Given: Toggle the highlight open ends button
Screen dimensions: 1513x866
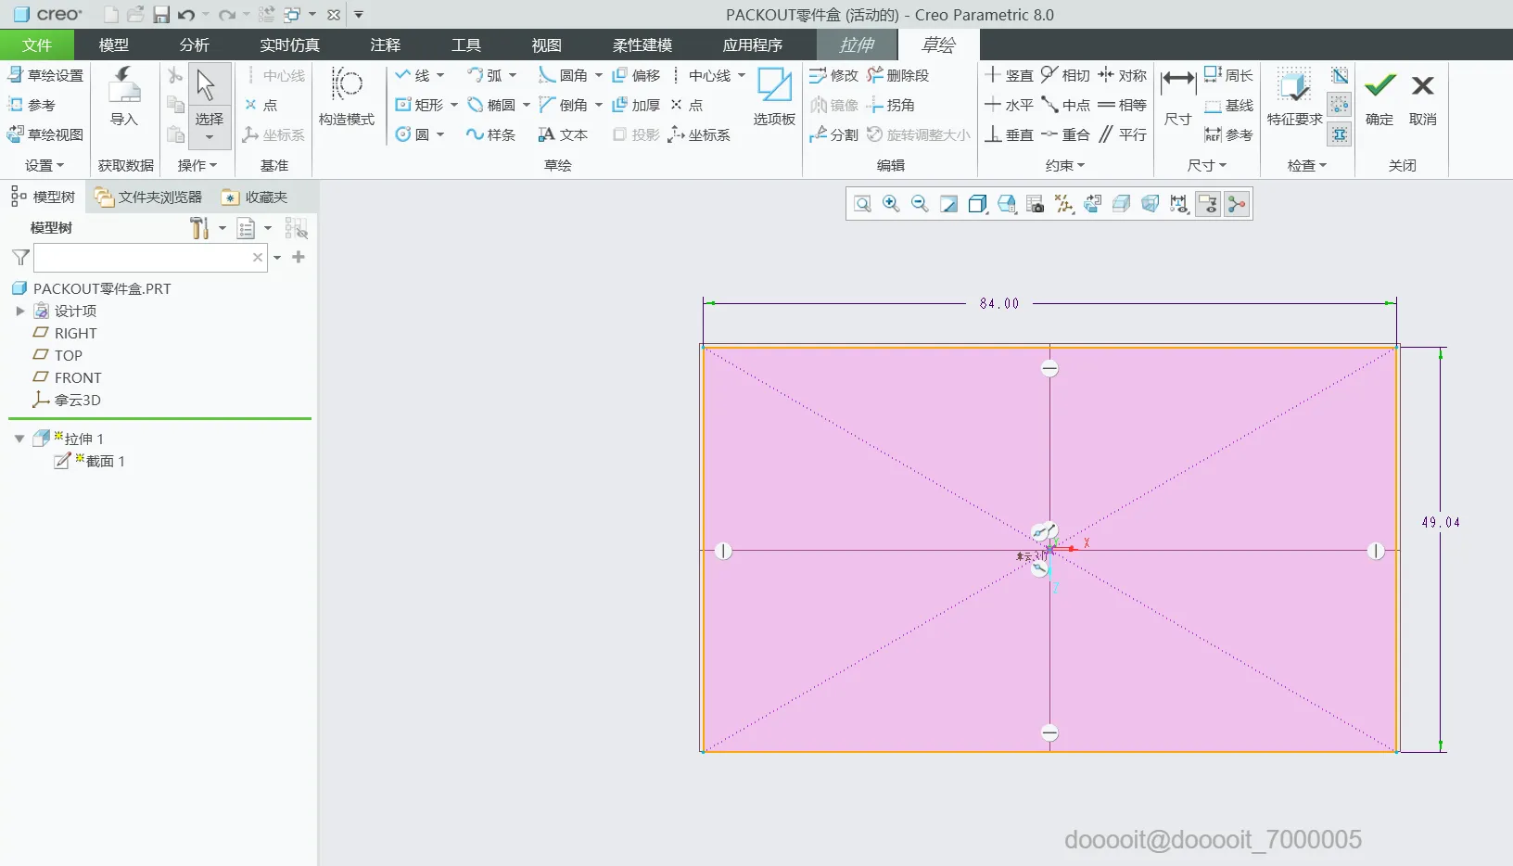Looking at the screenshot, I should (x=1340, y=105).
